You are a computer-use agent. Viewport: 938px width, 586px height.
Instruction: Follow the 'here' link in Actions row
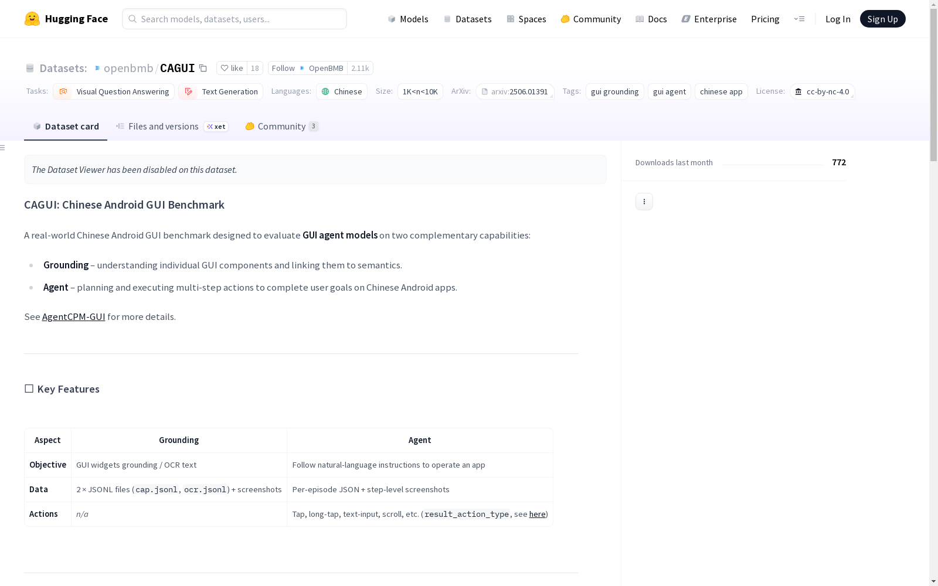(537, 514)
